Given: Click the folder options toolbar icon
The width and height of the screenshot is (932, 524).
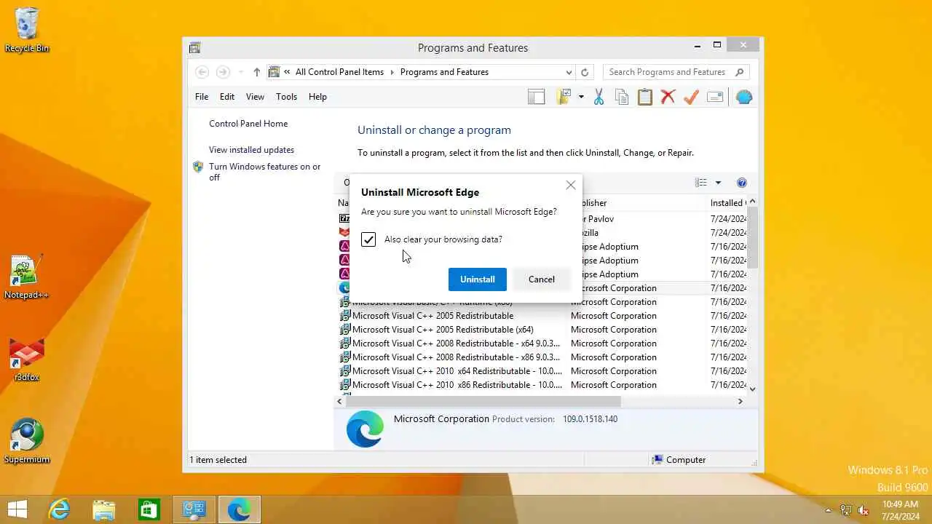Looking at the screenshot, I should (x=564, y=97).
